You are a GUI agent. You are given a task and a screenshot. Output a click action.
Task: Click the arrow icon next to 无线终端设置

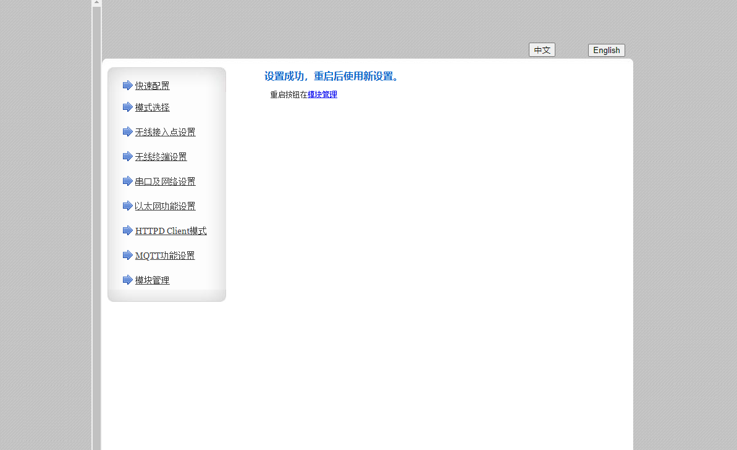point(128,156)
